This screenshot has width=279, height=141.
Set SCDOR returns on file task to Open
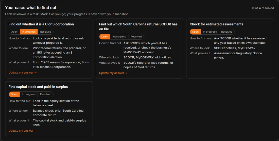[105, 37]
